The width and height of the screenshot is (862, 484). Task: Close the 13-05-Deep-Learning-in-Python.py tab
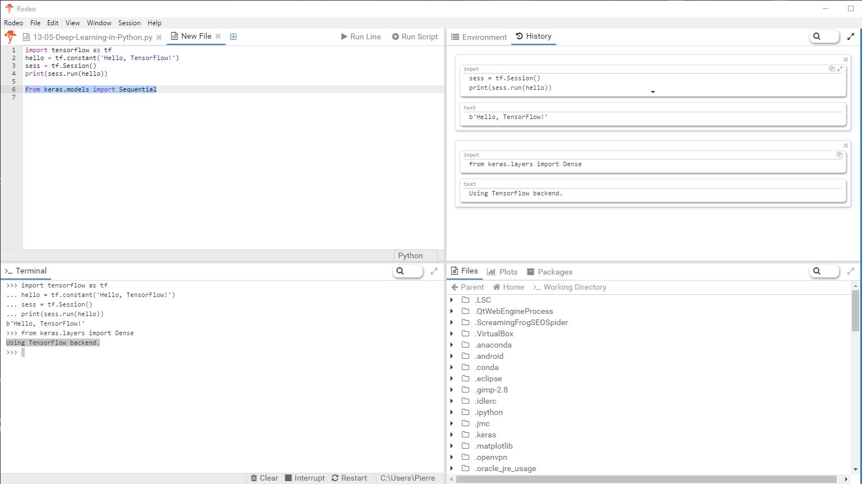159,37
